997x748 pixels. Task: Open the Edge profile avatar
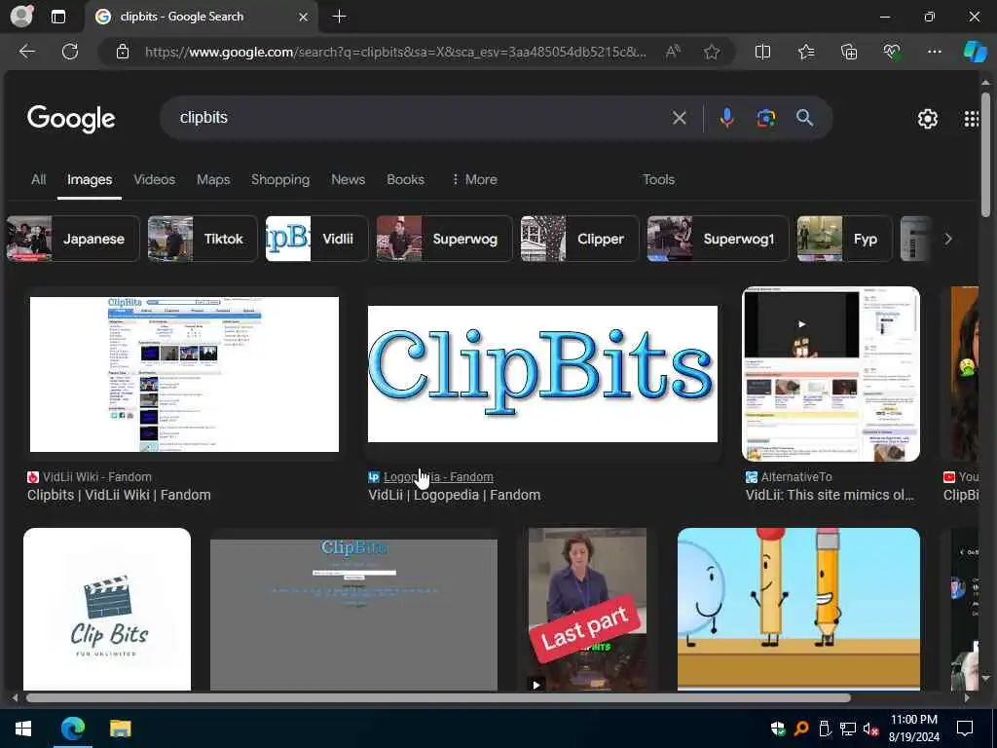[x=21, y=17]
